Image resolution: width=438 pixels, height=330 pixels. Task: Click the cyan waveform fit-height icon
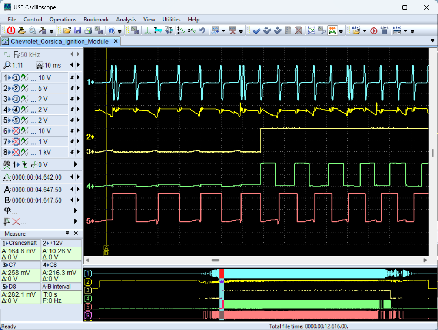(158, 30)
